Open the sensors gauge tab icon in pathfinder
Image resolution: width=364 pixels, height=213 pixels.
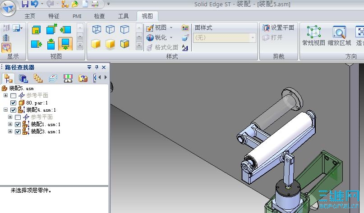(x=68, y=78)
